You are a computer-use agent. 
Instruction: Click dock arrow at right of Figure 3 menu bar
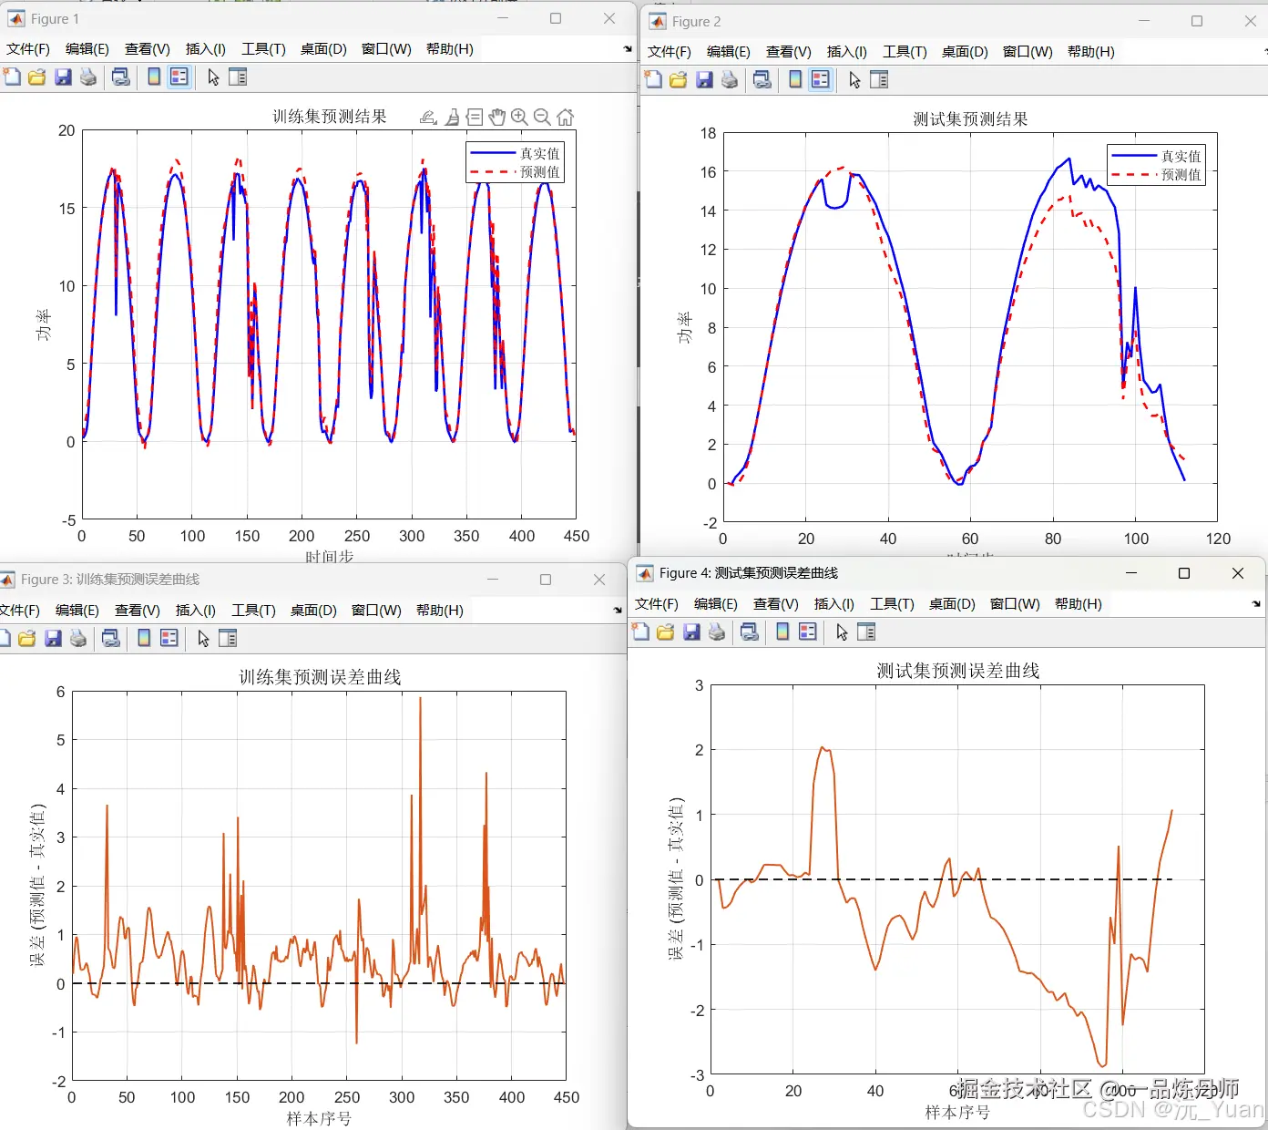click(618, 611)
